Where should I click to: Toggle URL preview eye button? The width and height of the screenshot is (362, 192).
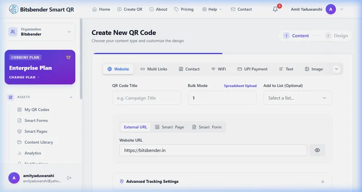[x=317, y=150]
